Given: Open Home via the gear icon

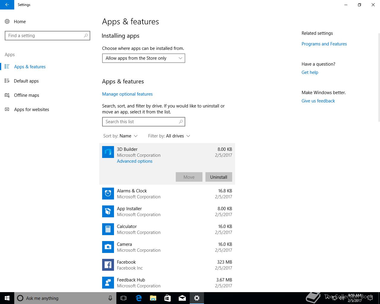Looking at the screenshot, I should pos(7,21).
